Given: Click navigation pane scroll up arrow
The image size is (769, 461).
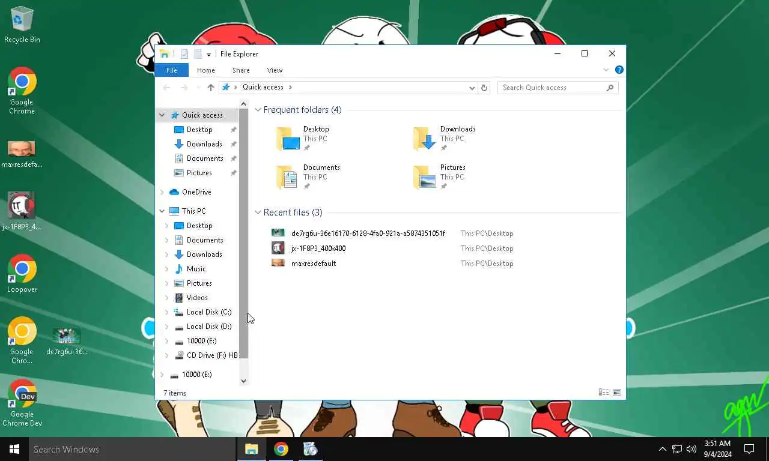Looking at the screenshot, I should point(243,104).
